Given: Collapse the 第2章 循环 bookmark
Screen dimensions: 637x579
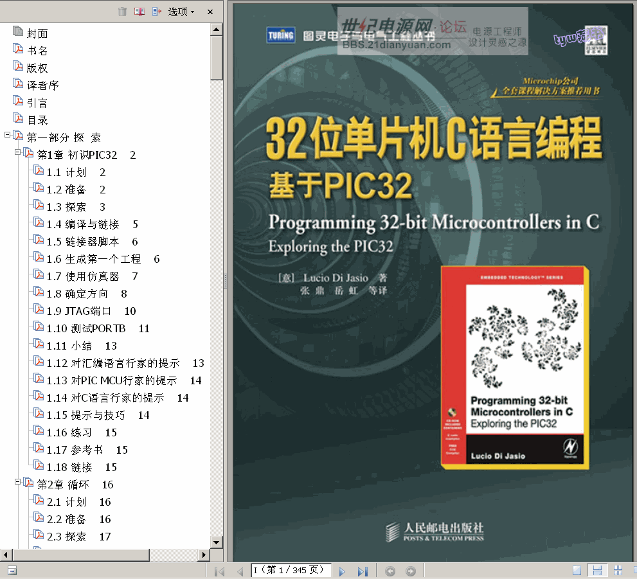Looking at the screenshot, I should point(17,481).
